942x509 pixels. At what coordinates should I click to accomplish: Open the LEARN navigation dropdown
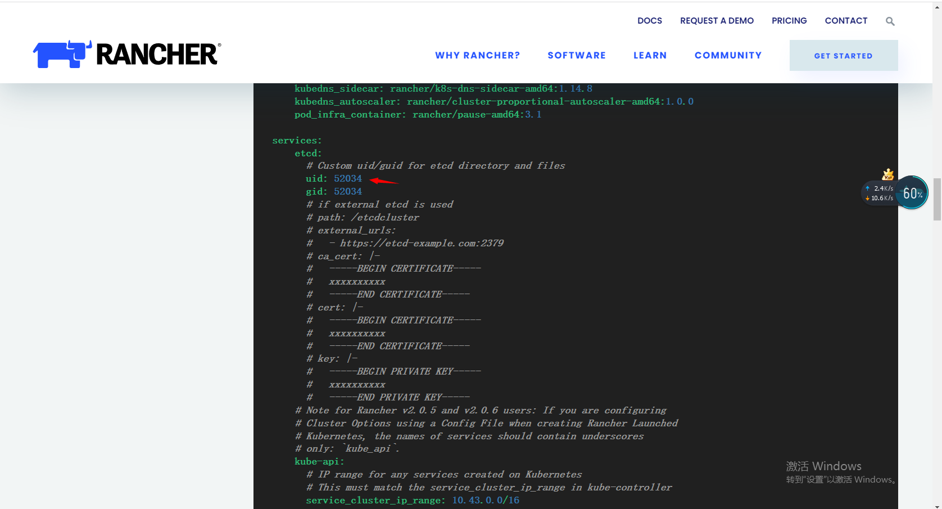tap(650, 55)
